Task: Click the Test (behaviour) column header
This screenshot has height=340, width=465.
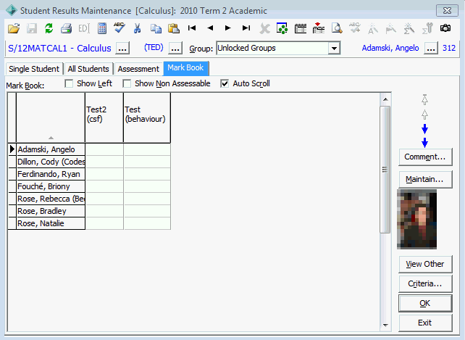Action: tap(147, 117)
